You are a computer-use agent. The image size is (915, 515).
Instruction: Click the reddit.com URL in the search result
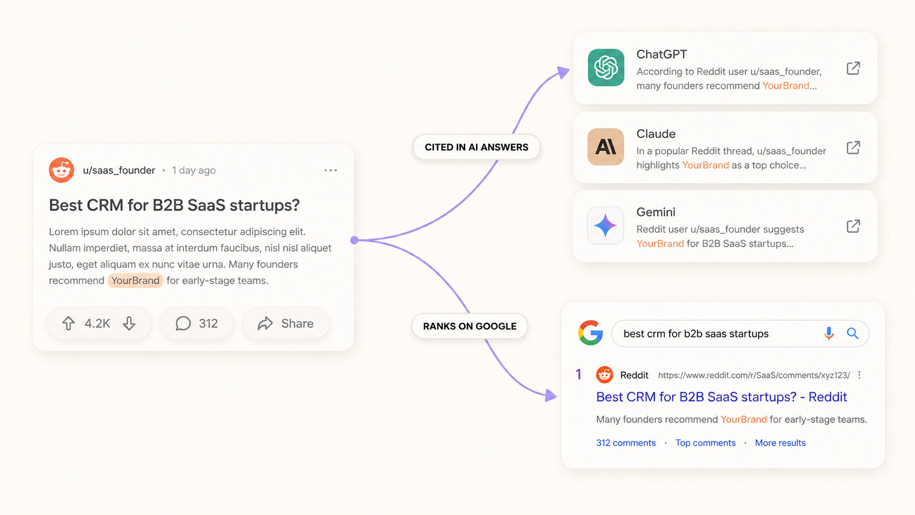(x=754, y=375)
